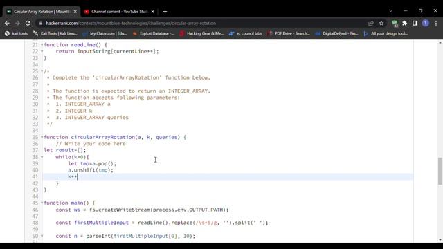
Task: Open the Exploit Database bookmark
Action: (x=154, y=33)
